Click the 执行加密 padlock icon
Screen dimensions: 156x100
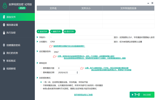(4, 33)
